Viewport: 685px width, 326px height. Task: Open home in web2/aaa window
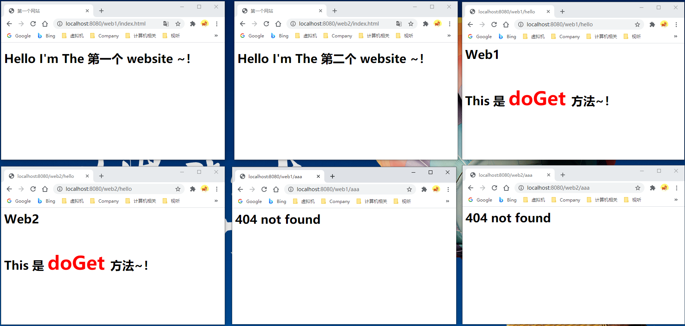coord(506,188)
